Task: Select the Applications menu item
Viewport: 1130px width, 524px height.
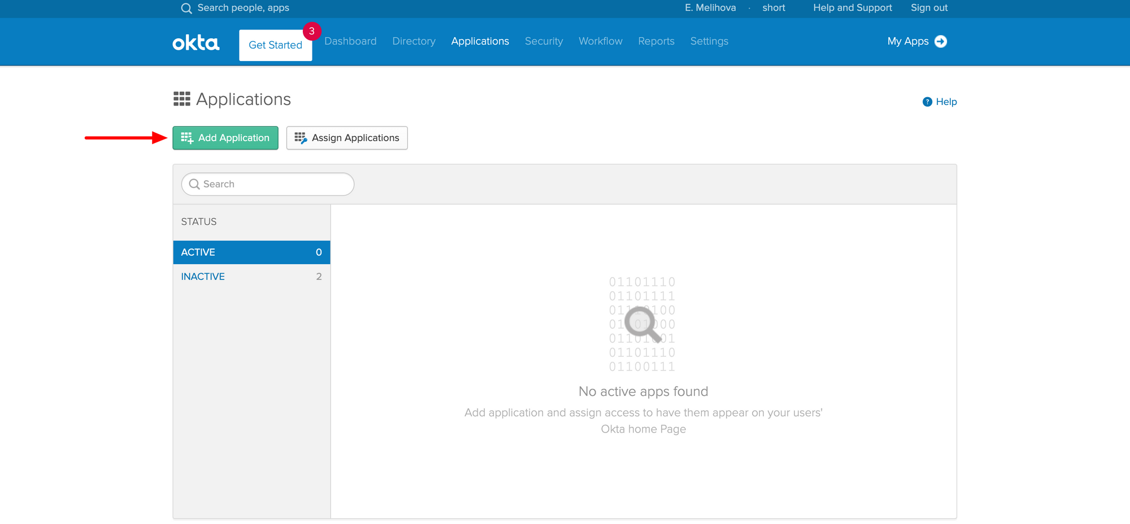Action: [480, 41]
